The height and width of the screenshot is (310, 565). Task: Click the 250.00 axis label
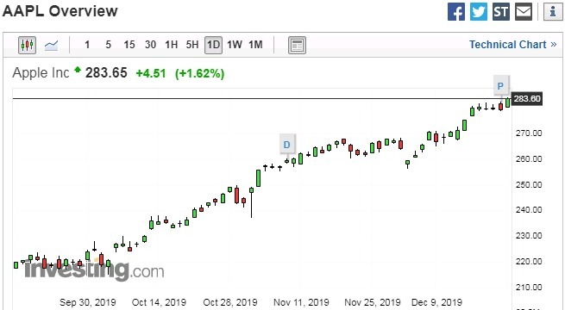(x=529, y=184)
